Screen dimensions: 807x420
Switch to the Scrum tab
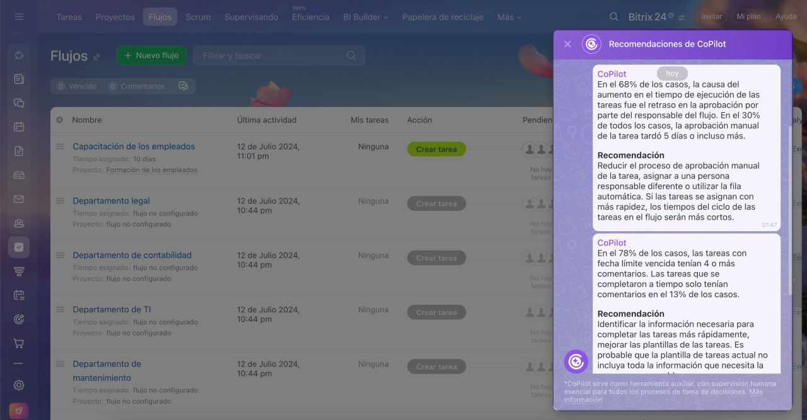pyautogui.click(x=198, y=17)
